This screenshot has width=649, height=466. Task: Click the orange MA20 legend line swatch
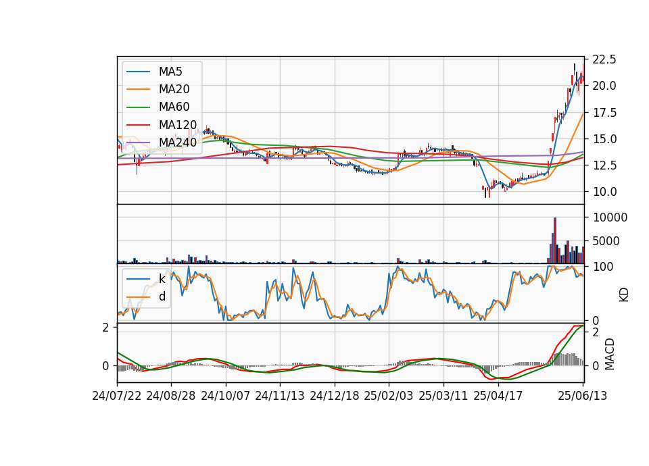click(138, 89)
